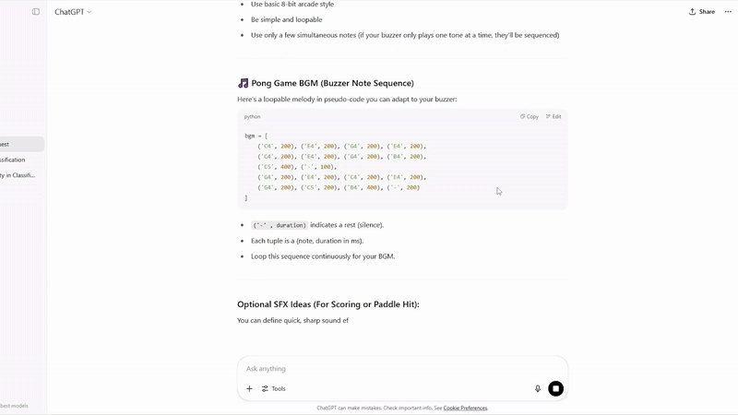This screenshot has height=415, width=738.
Task: Copy the python code block
Action: click(530, 117)
